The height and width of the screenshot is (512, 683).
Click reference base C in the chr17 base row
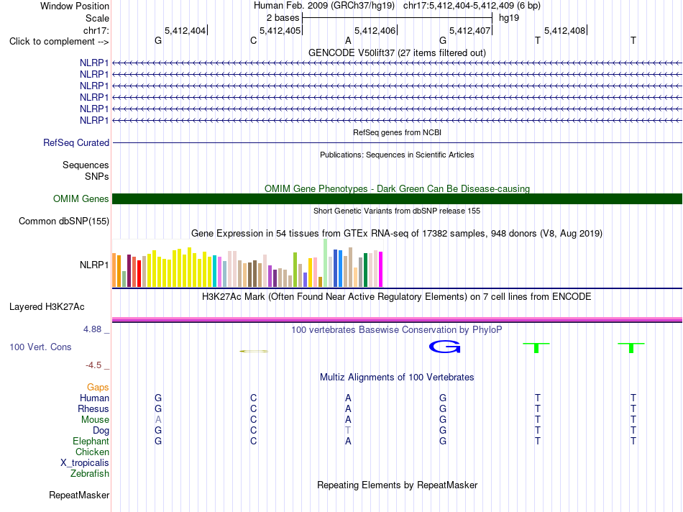[x=254, y=40]
